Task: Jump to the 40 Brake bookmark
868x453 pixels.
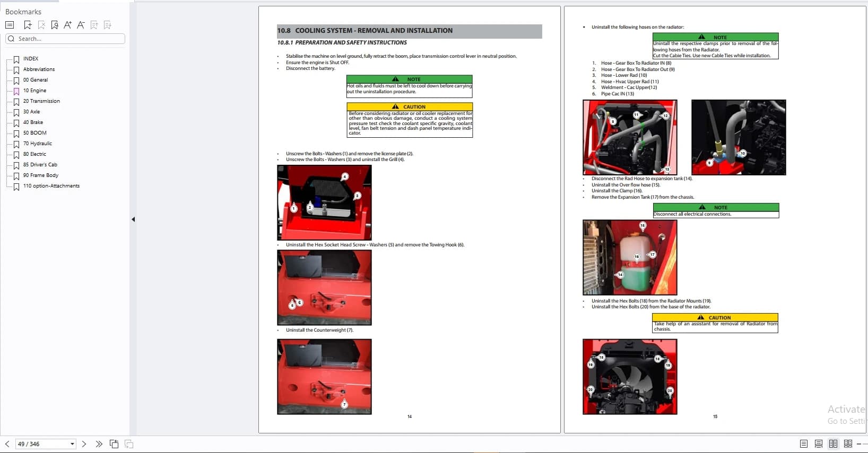Action: [x=33, y=122]
